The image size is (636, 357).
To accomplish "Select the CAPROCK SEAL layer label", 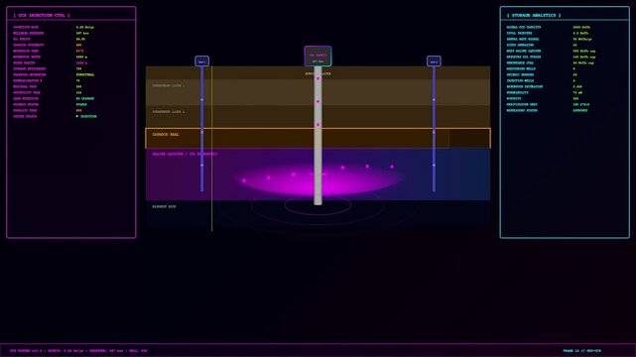I will click(166, 135).
